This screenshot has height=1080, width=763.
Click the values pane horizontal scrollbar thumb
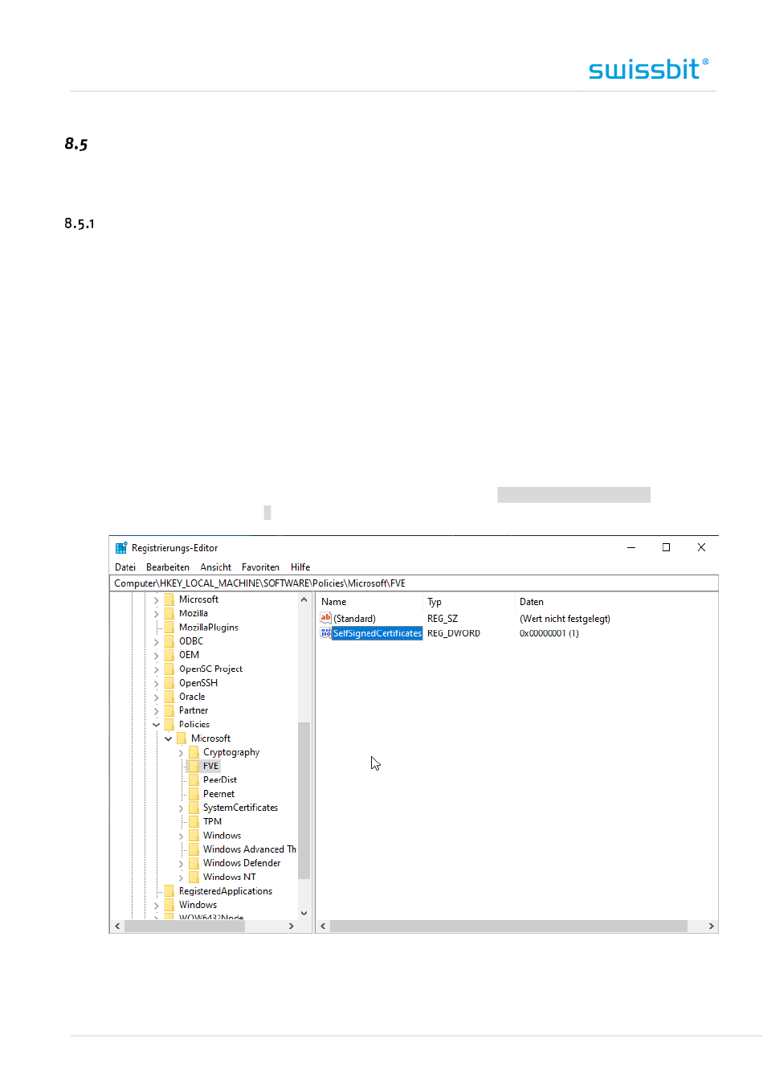[508, 927]
